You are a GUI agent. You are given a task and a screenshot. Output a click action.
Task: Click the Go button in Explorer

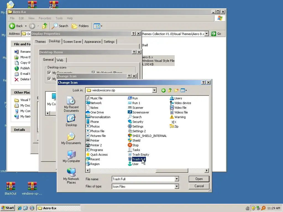[x=216, y=34]
